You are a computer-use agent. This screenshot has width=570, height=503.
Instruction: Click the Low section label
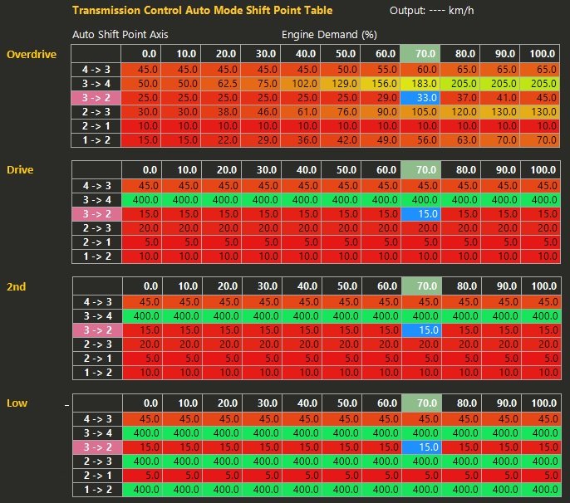[x=17, y=402]
